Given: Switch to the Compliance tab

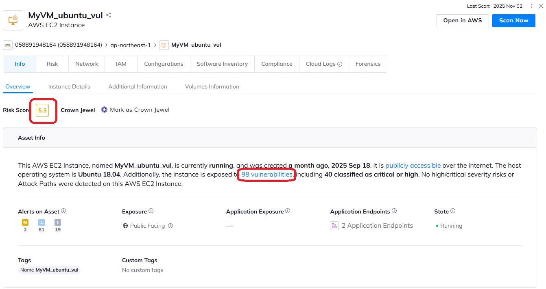Looking at the screenshot, I should coord(277,64).
